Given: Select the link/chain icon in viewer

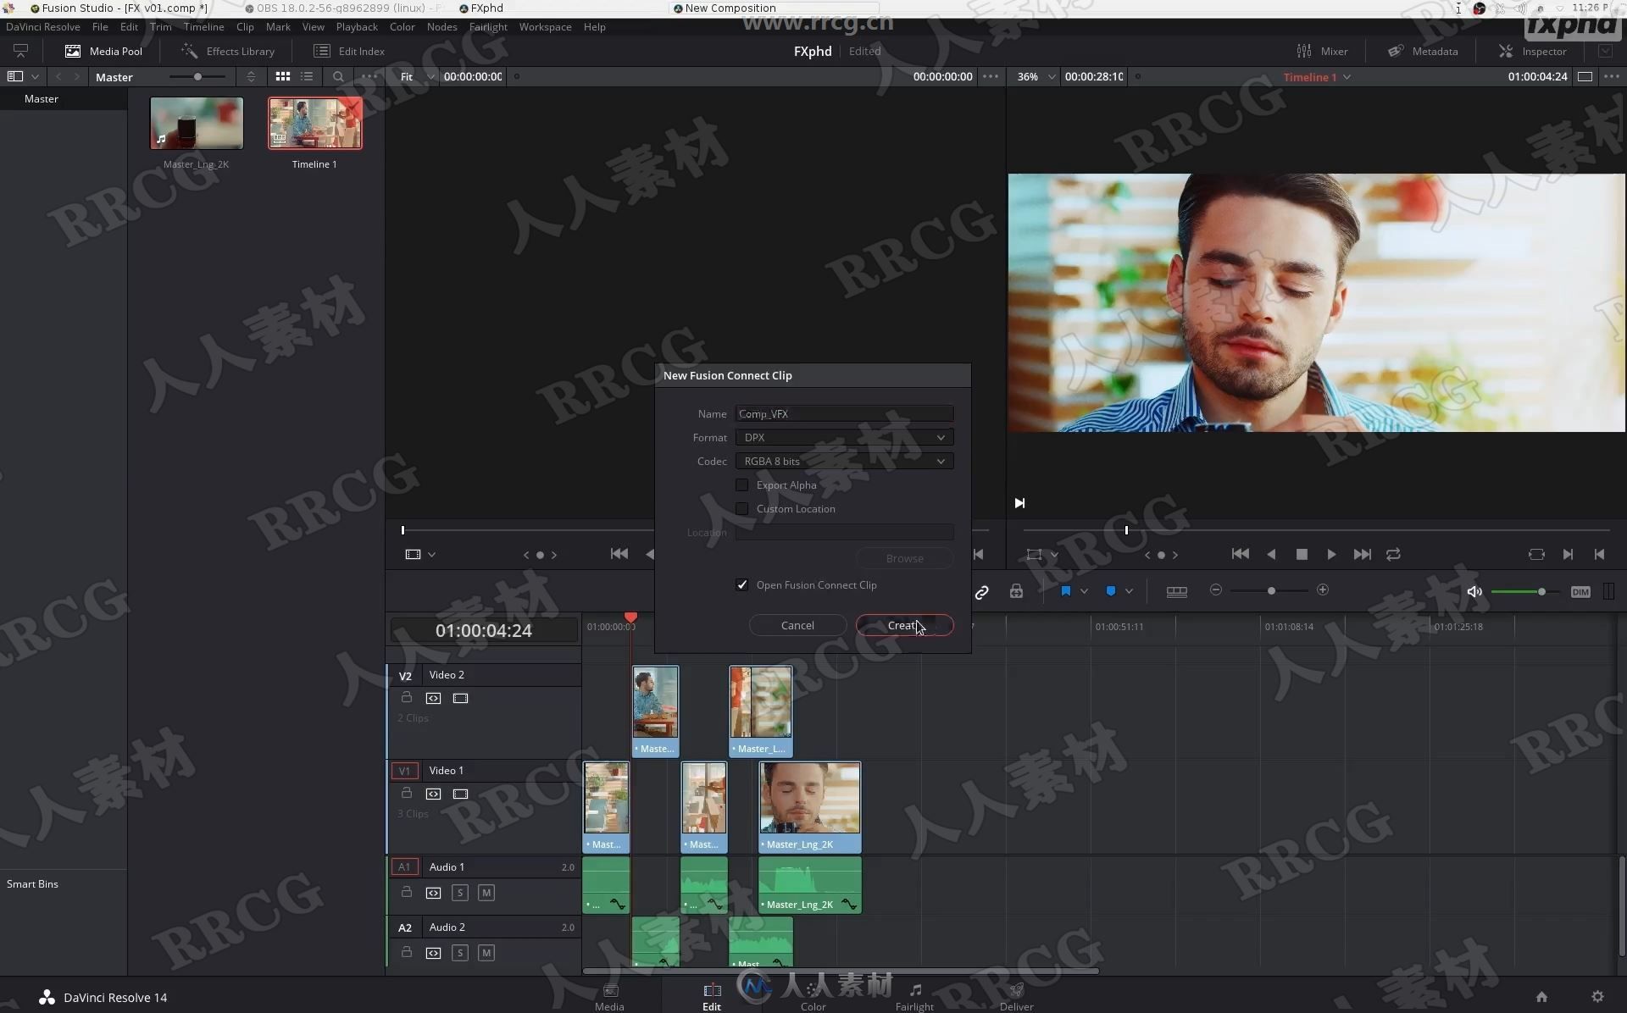Looking at the screenshot, I should coord(983,590).
